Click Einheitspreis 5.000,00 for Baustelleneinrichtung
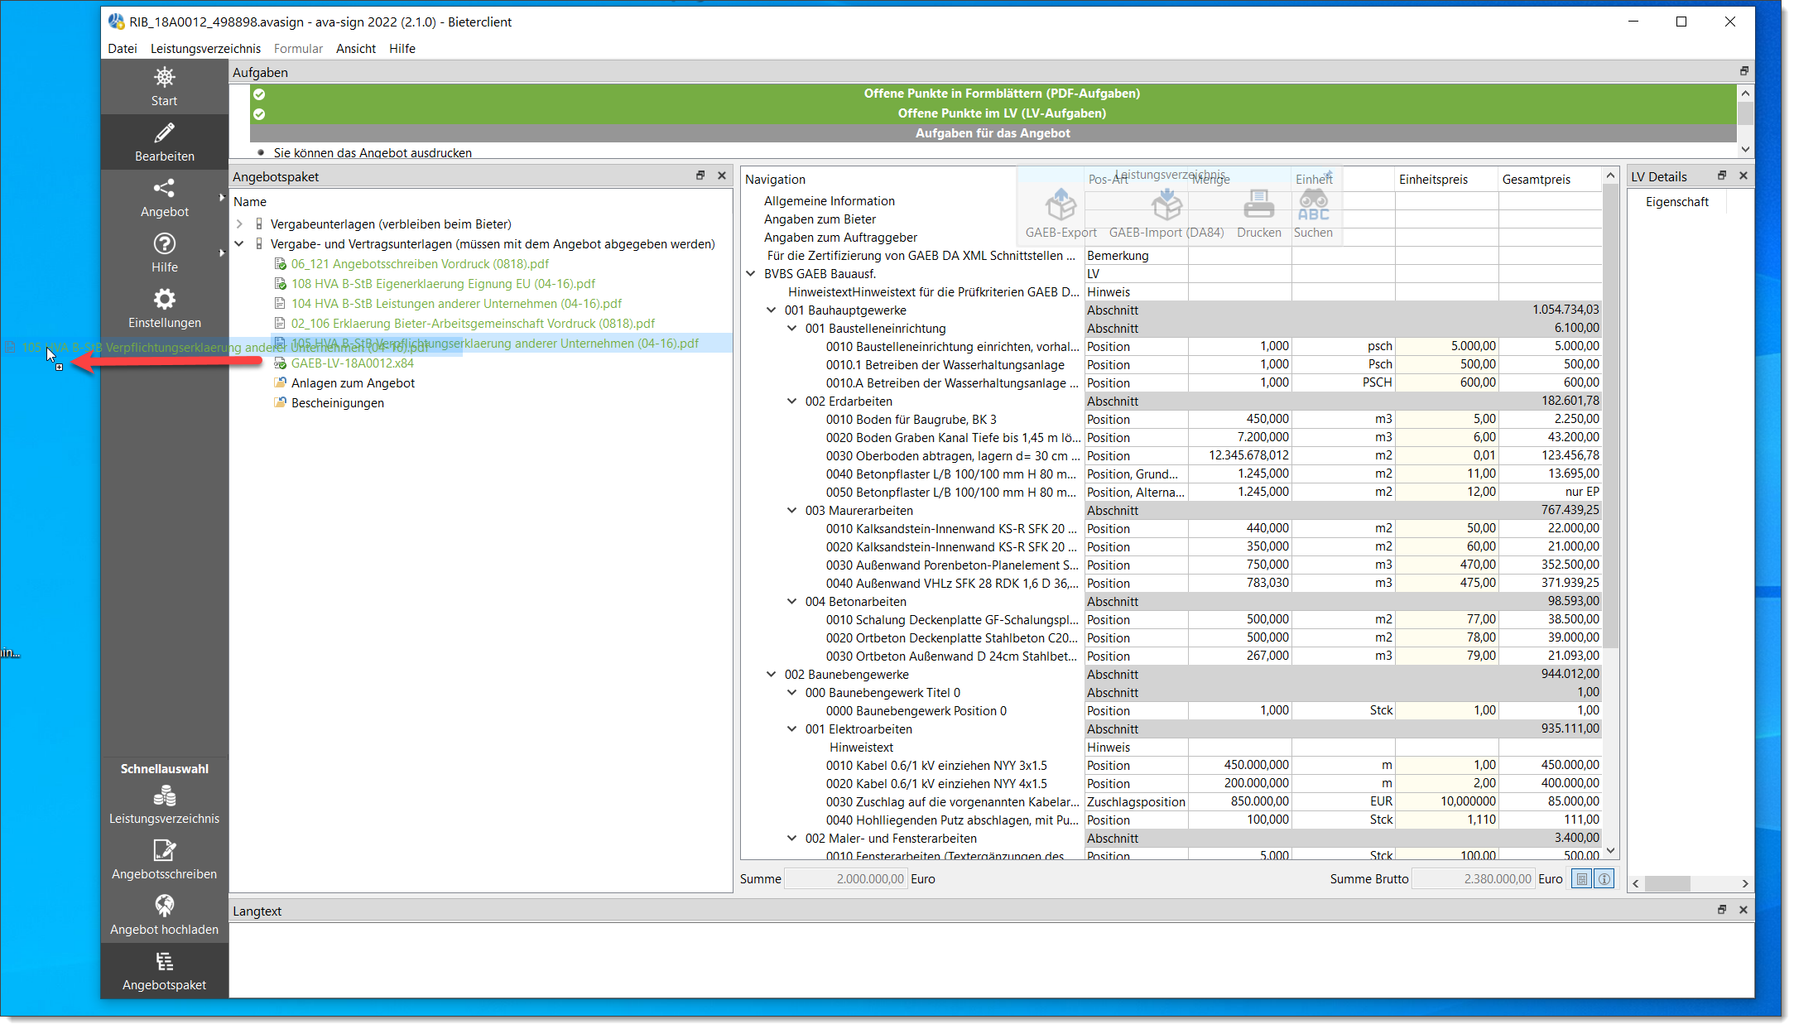Screen dimensions: 1794x1029 (1446, 346)
